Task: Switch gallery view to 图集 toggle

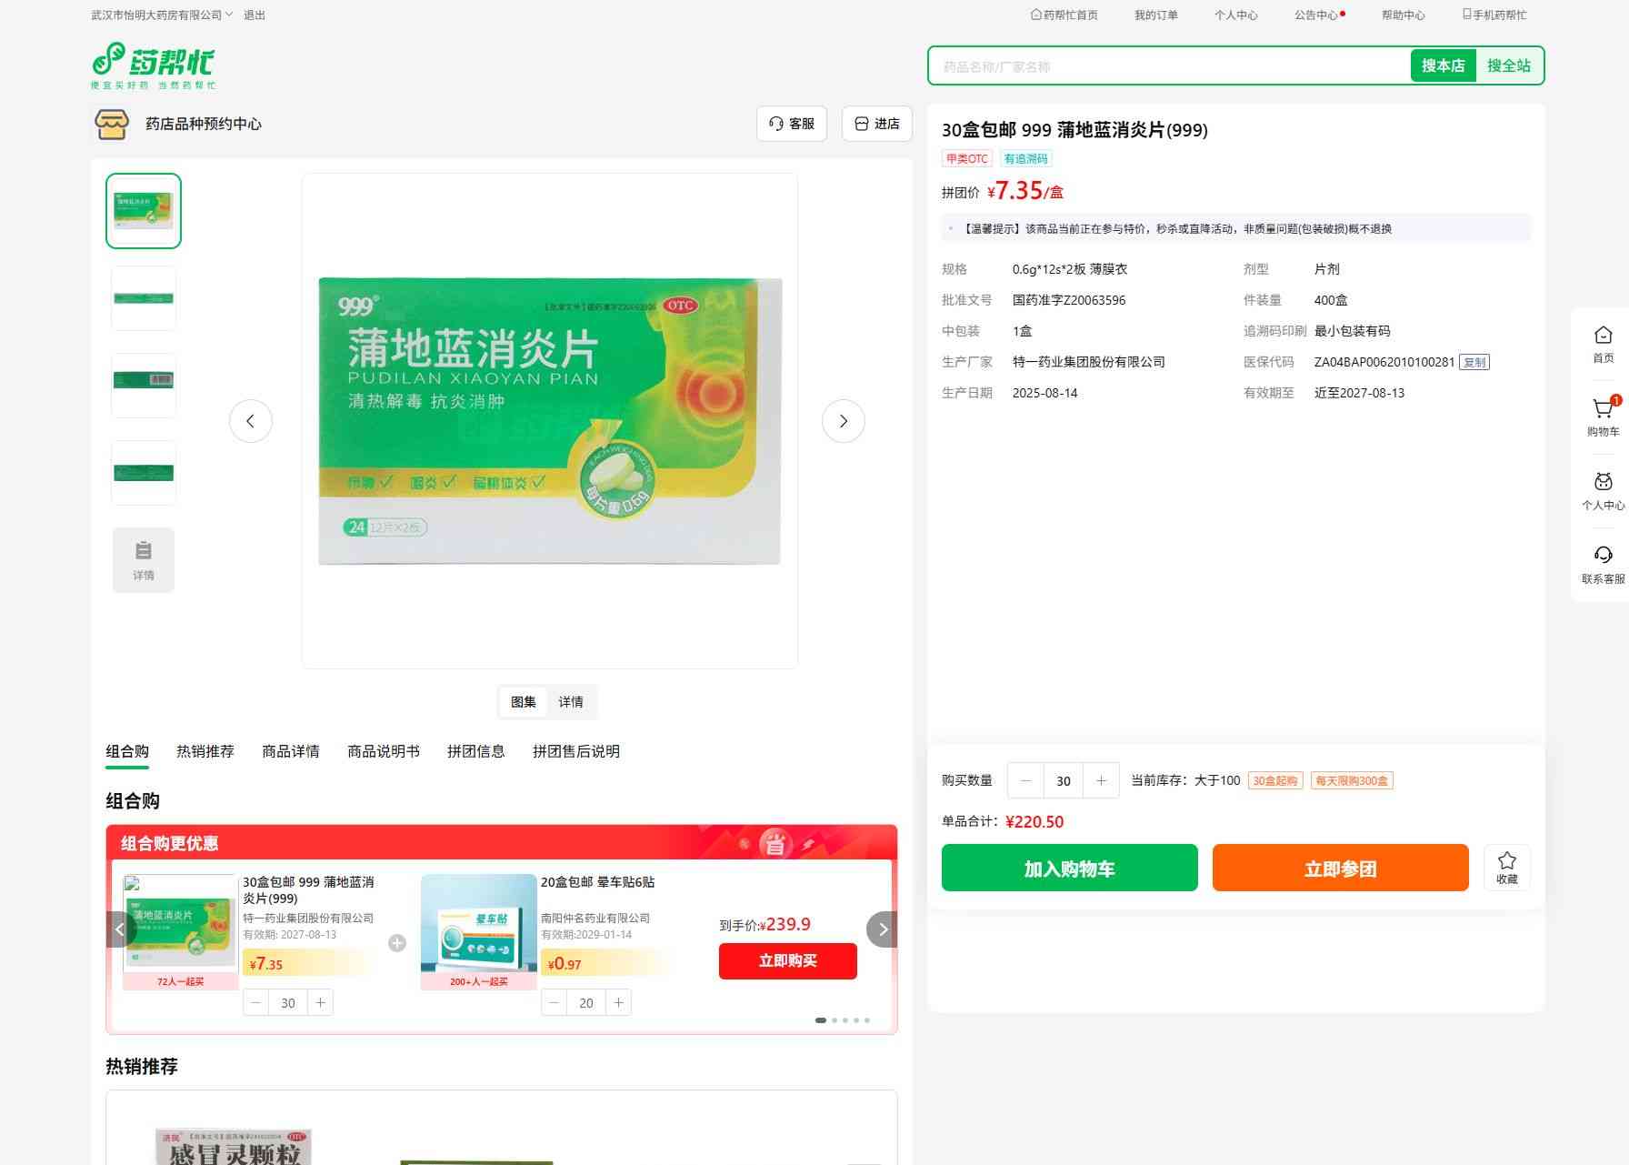Action: (524, 702)
